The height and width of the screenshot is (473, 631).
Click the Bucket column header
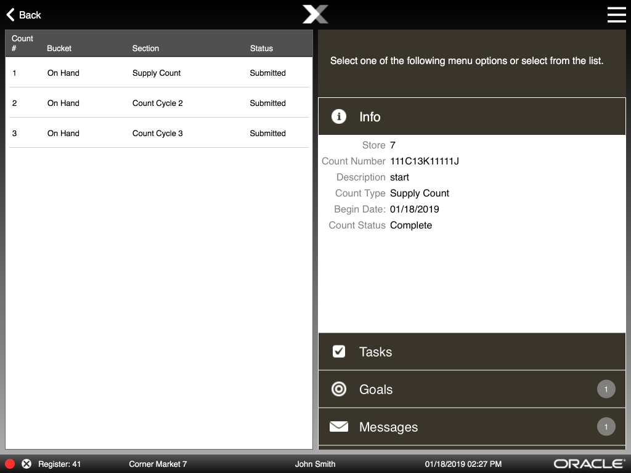[x=59, y=48]
